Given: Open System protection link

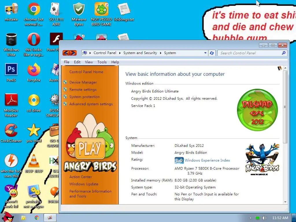Looking at the screenshot, I should point(84,97).
